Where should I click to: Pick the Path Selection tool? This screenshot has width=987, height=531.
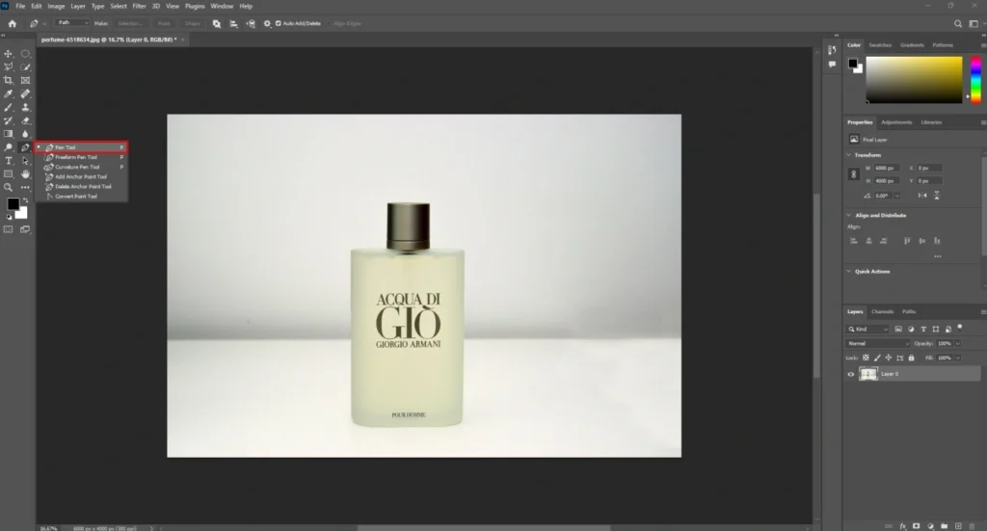(x=25, y=161)
